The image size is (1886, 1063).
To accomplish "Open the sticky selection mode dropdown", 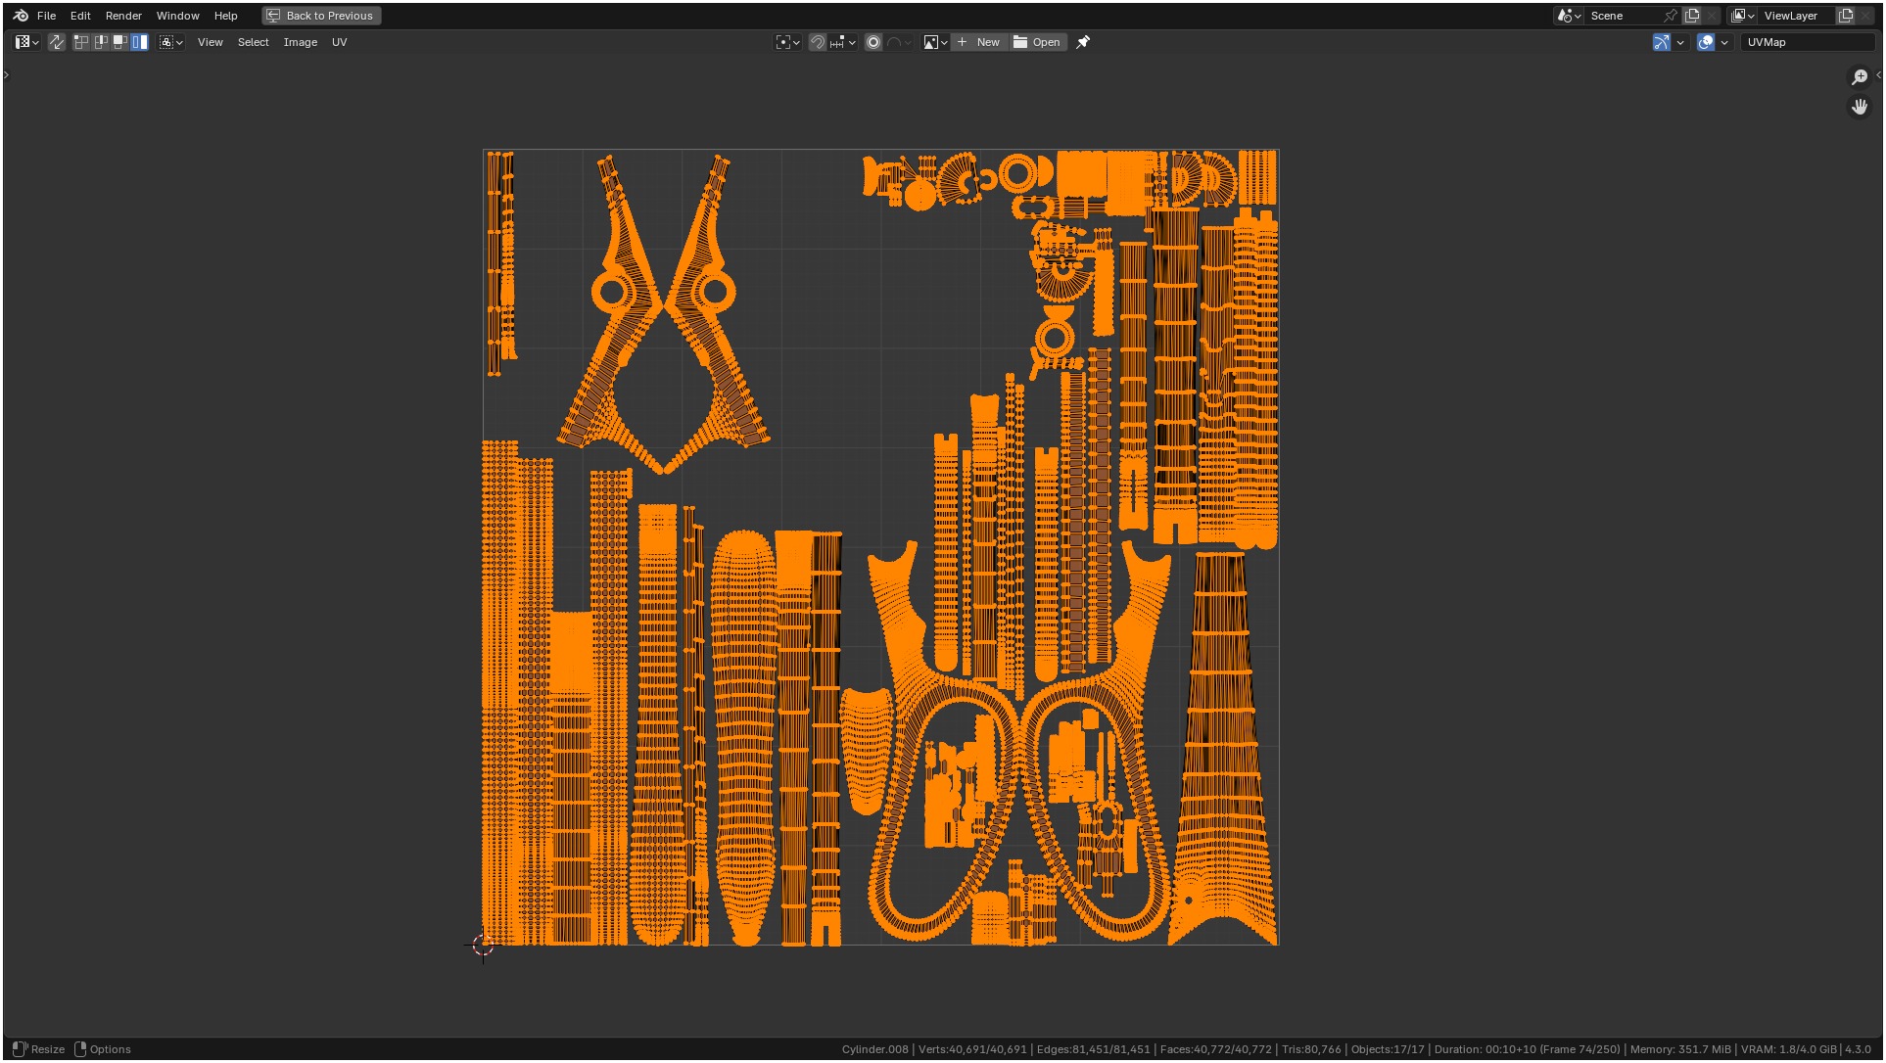I will (x=171, y=42).
